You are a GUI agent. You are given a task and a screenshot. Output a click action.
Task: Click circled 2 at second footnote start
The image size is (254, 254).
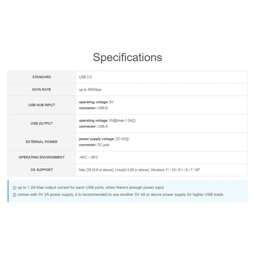click(x=15, y=195)
